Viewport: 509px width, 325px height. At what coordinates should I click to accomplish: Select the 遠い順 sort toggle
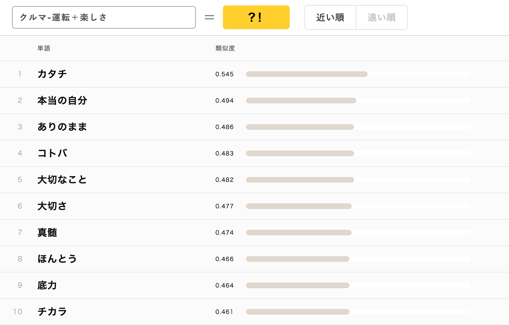382,17
